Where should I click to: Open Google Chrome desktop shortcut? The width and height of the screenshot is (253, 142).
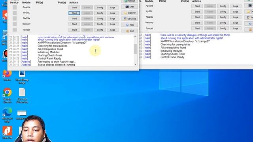coord(7,95)
